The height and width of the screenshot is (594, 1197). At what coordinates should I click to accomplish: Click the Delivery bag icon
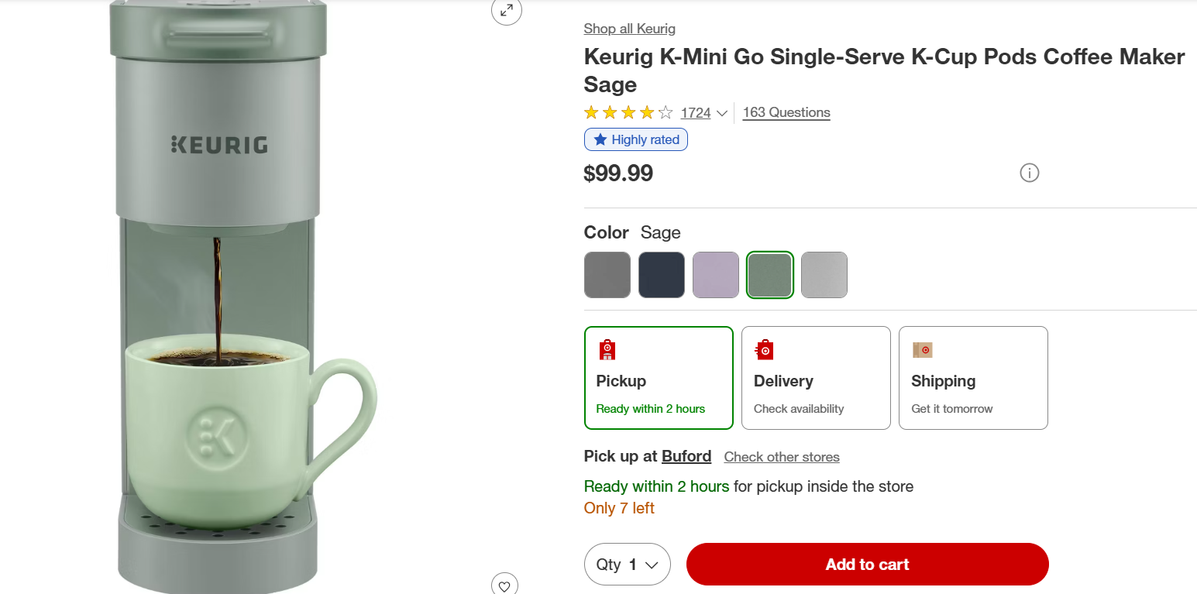tap(765, 350)
